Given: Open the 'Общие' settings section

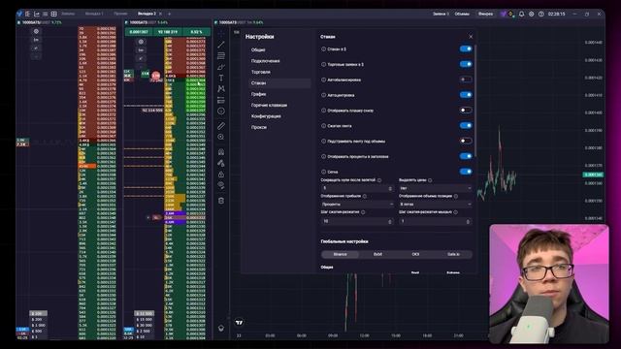Looking at the screenshot, I should 258,49.
